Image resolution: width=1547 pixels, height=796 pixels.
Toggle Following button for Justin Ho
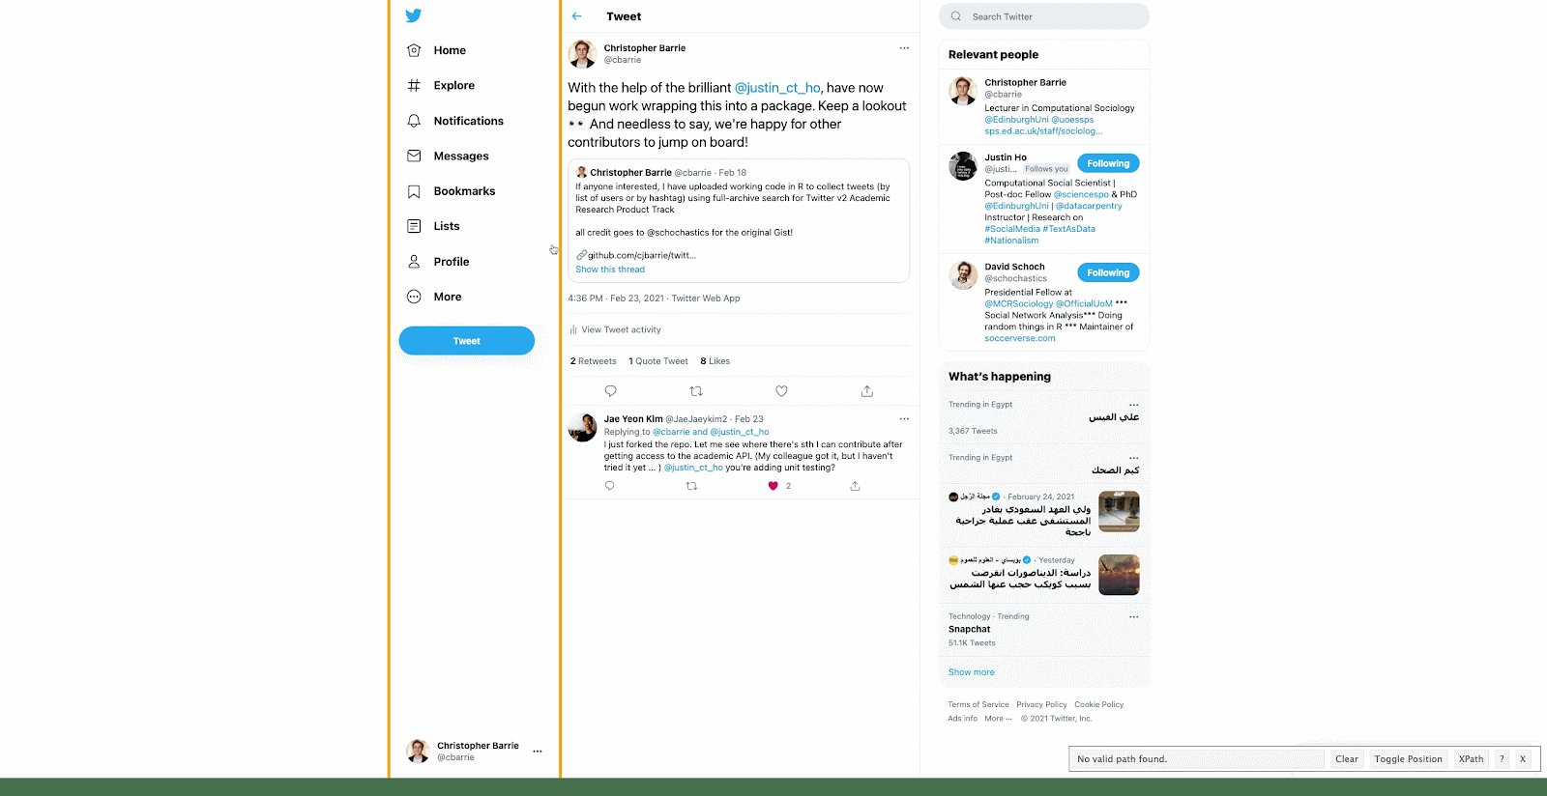point(1108,163)
